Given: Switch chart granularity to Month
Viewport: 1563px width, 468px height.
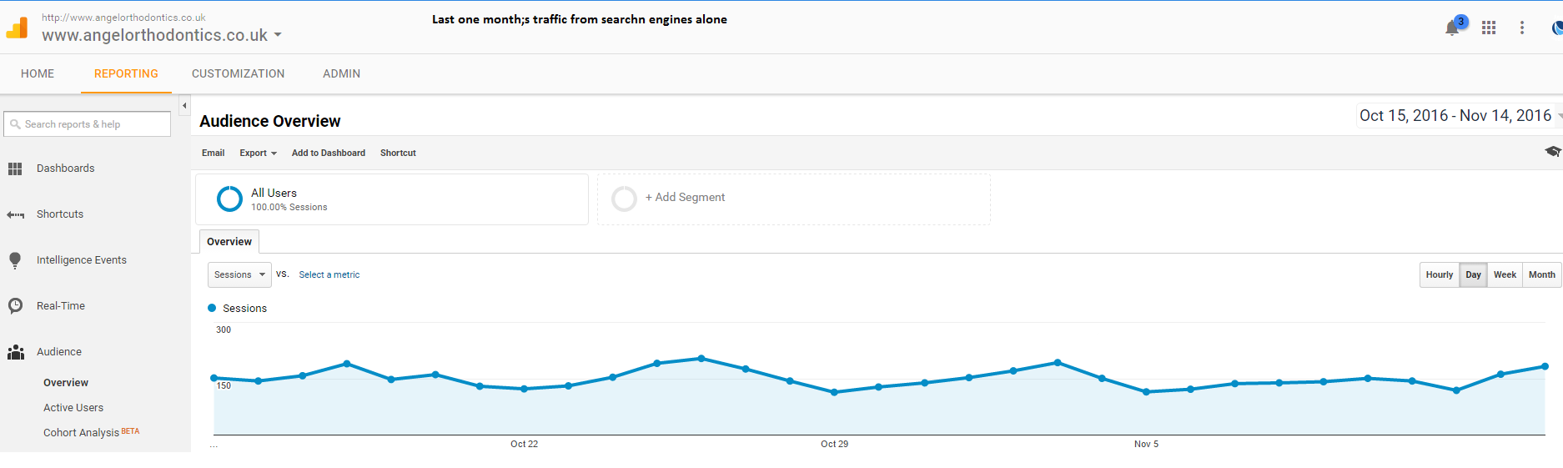Looking at the screenshot, I should [1541, 274].
